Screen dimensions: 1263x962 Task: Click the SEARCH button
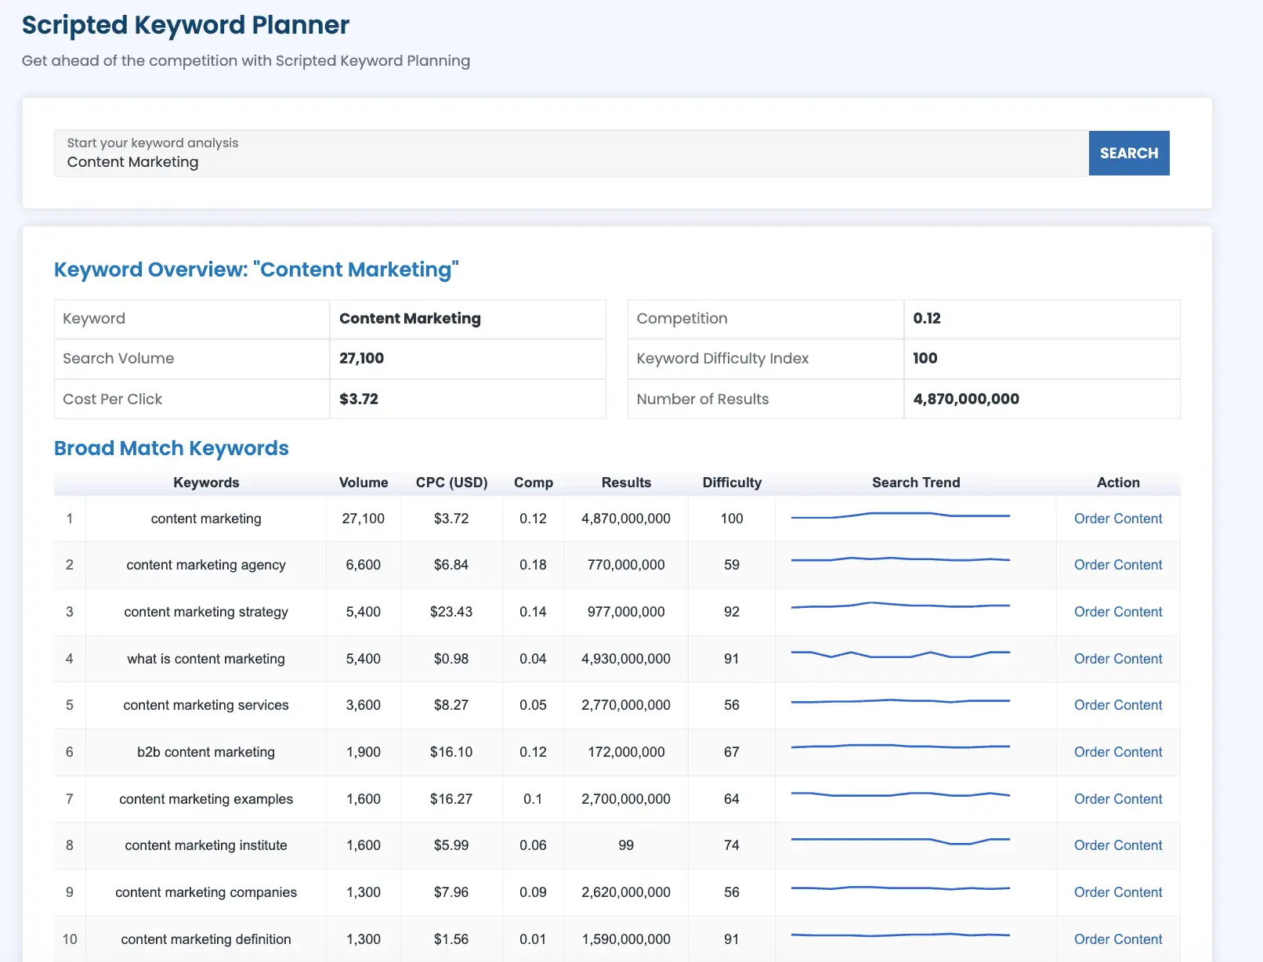1128,153
